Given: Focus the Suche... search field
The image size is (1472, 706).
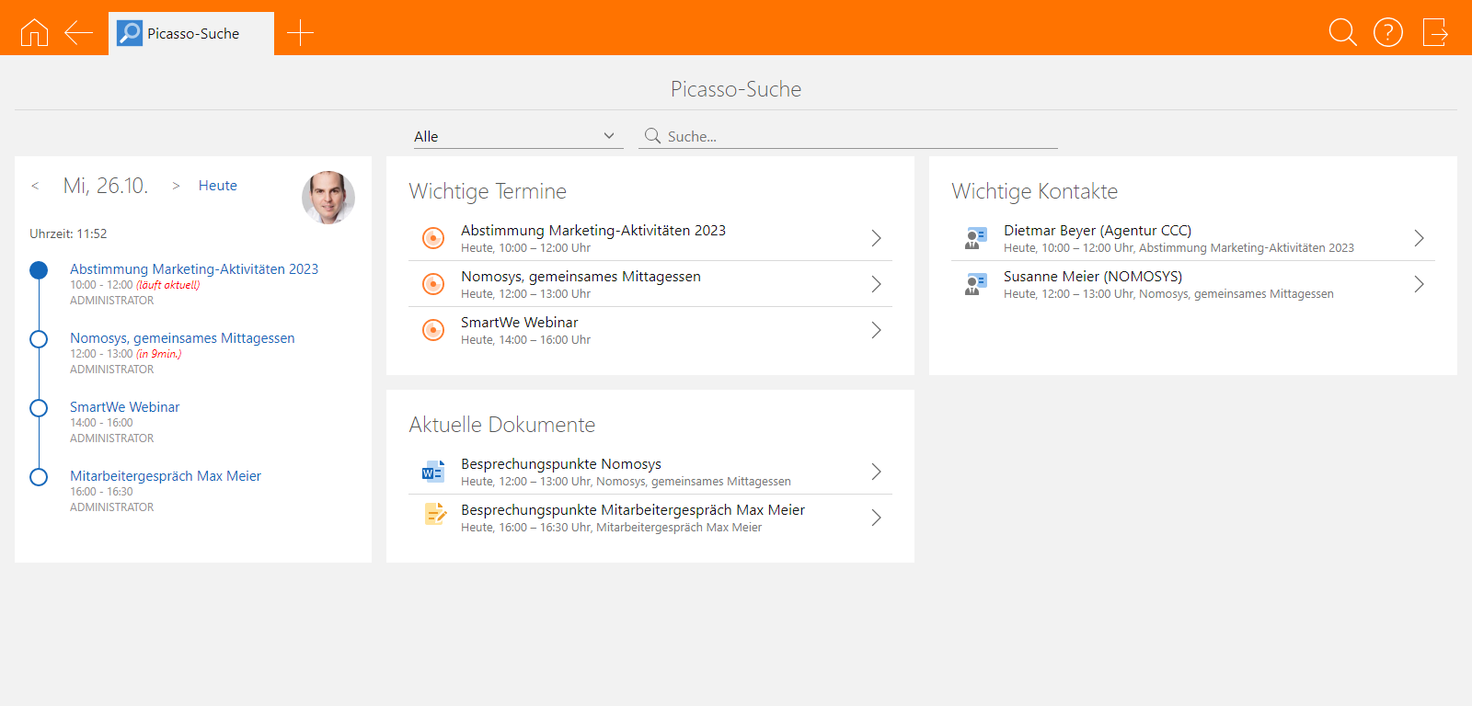Looking at the screenshot, I should [848, 136].
